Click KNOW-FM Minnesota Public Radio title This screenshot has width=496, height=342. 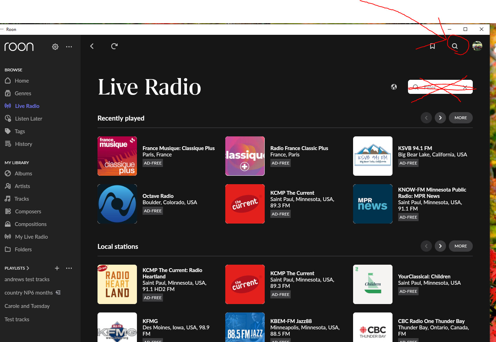(x=432, y=193)
